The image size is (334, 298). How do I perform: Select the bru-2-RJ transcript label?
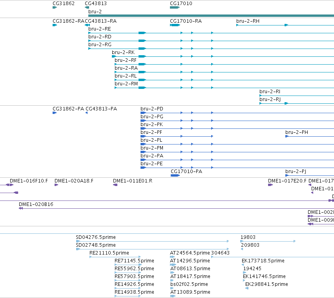tap(270, 99)
